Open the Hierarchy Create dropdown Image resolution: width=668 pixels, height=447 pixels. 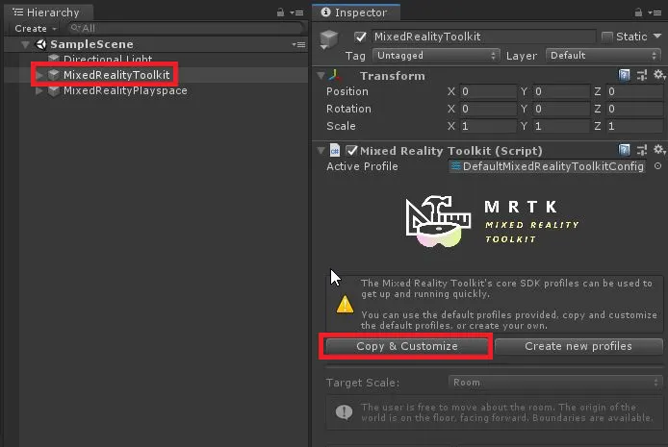(35, 29)
